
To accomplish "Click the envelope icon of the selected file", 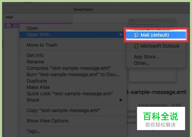I will 8,25.
